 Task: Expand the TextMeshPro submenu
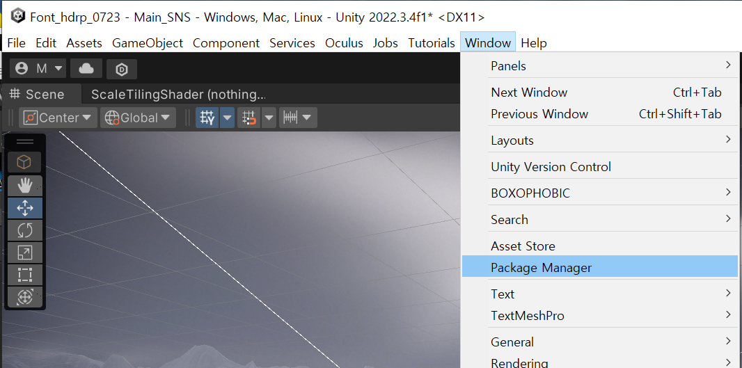click(x=599, y=316)
